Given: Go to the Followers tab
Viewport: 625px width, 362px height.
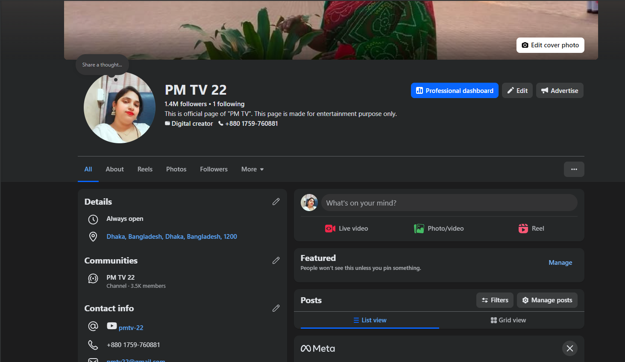Looking at the screenshot, I should 214,169.
